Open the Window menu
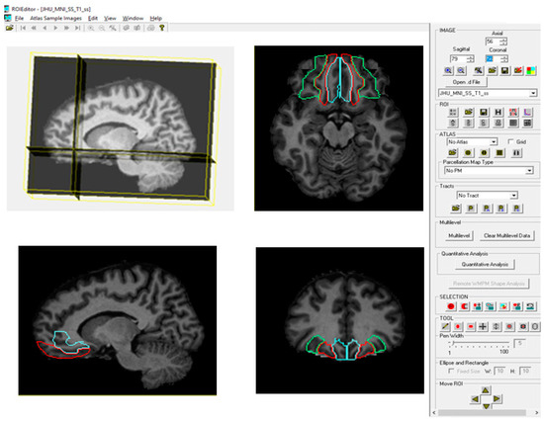Screen dimensions: 544x421 click(133, 18)
